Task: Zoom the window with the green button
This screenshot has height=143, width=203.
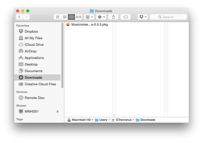Action: click(x=28, y=11)
